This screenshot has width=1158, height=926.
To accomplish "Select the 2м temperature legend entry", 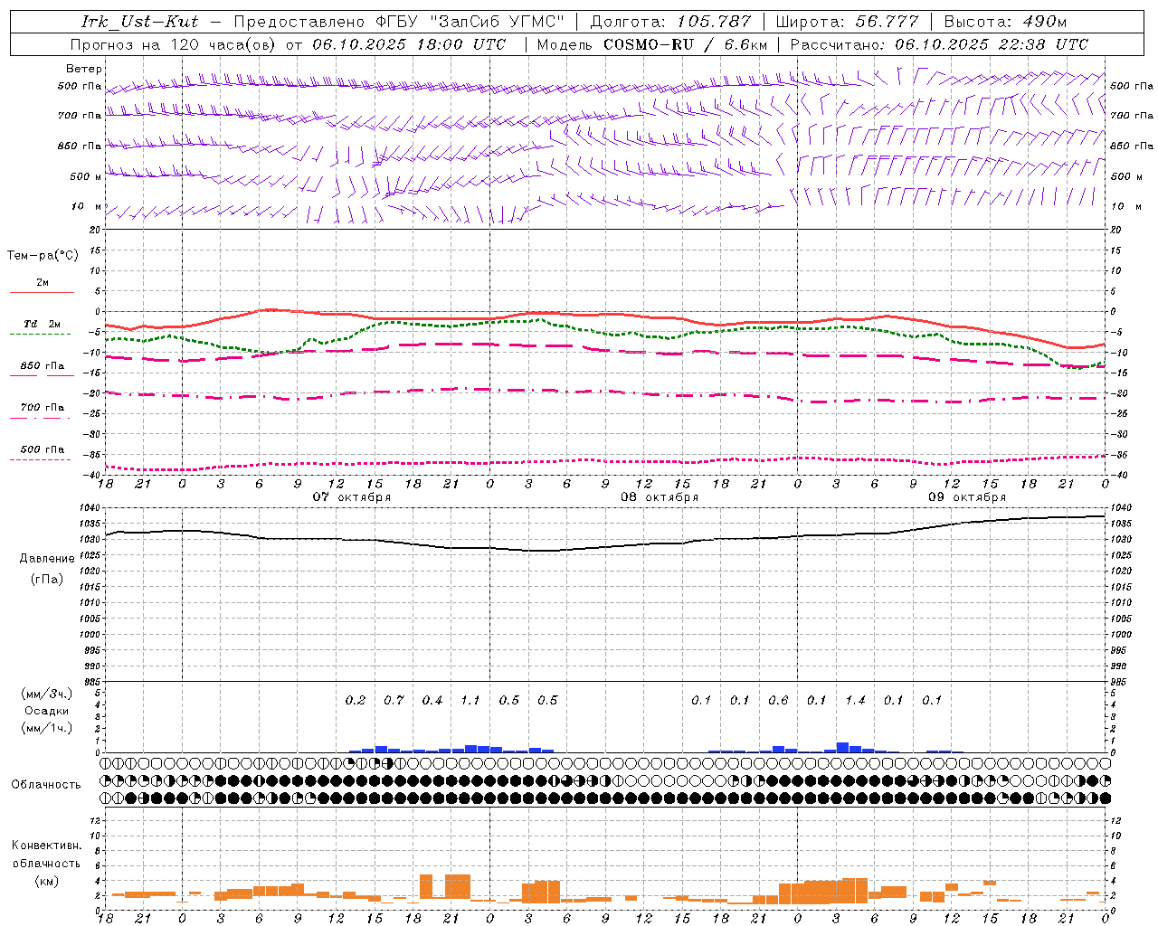I will tap(43, 283).
